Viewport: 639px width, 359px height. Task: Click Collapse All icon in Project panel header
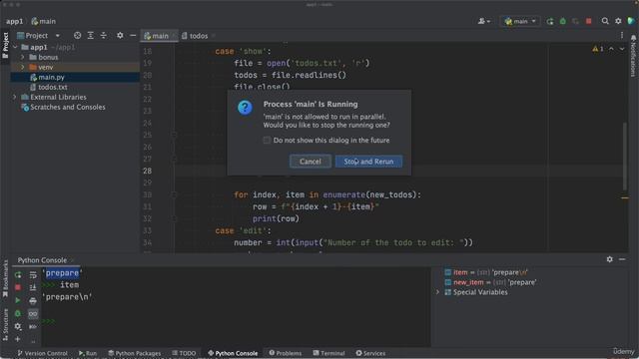104,36
